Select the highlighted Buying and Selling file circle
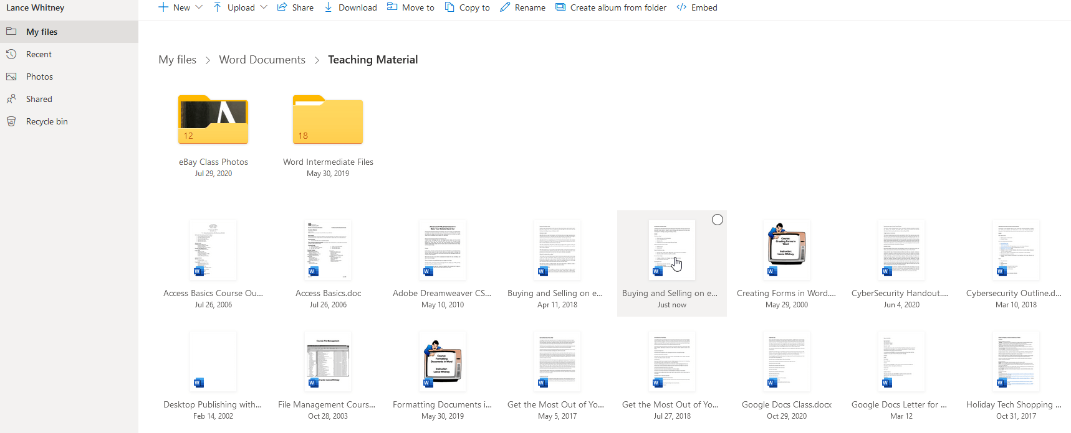This screenshot has height=433, width=1071. 718,220
